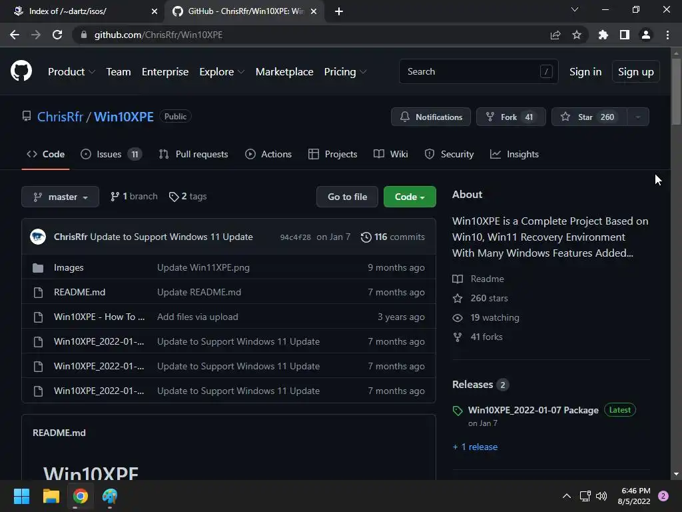Click the address bar URL
The width and height of the screenshot is (682, 512).
point(159,35)
